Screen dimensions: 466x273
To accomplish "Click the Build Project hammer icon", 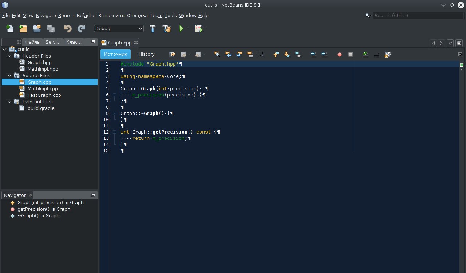I will [153, 29].
